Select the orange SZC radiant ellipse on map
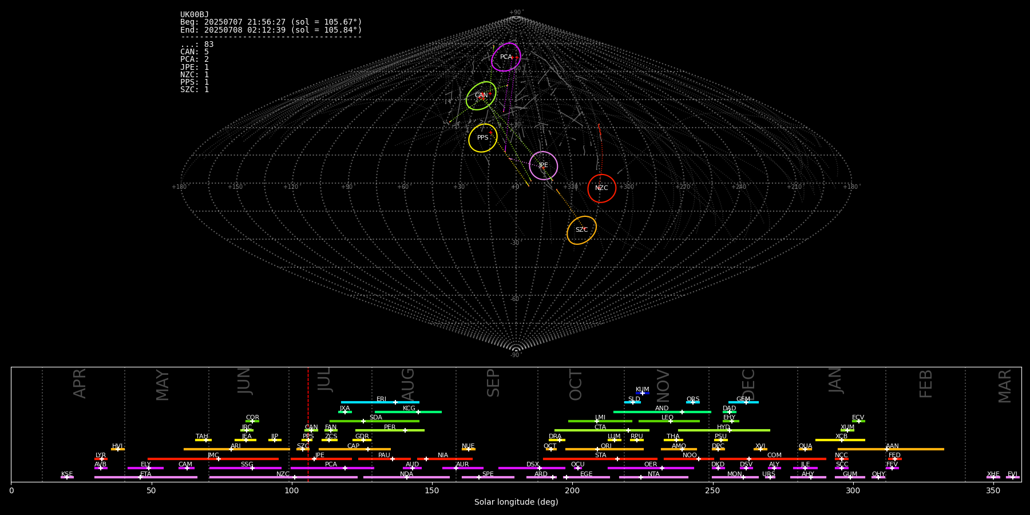 tap(581, 230)
